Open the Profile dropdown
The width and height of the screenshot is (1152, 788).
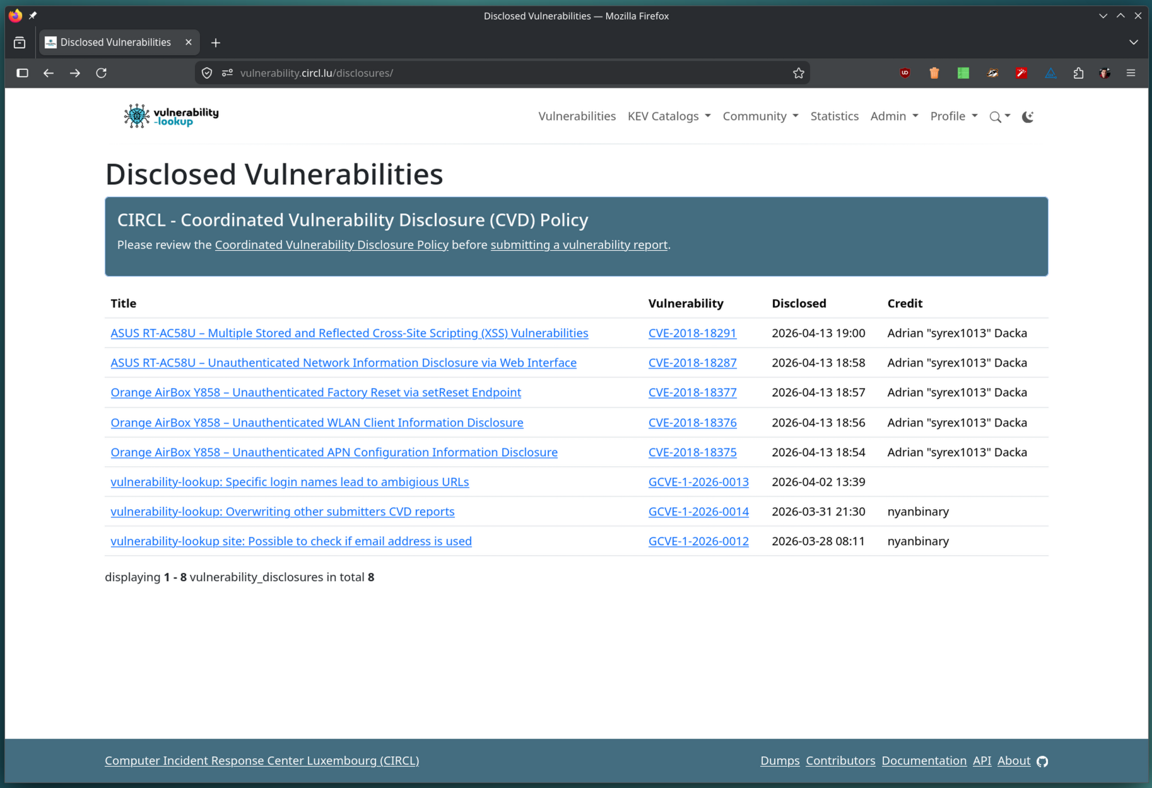click(x=953, y=116)
